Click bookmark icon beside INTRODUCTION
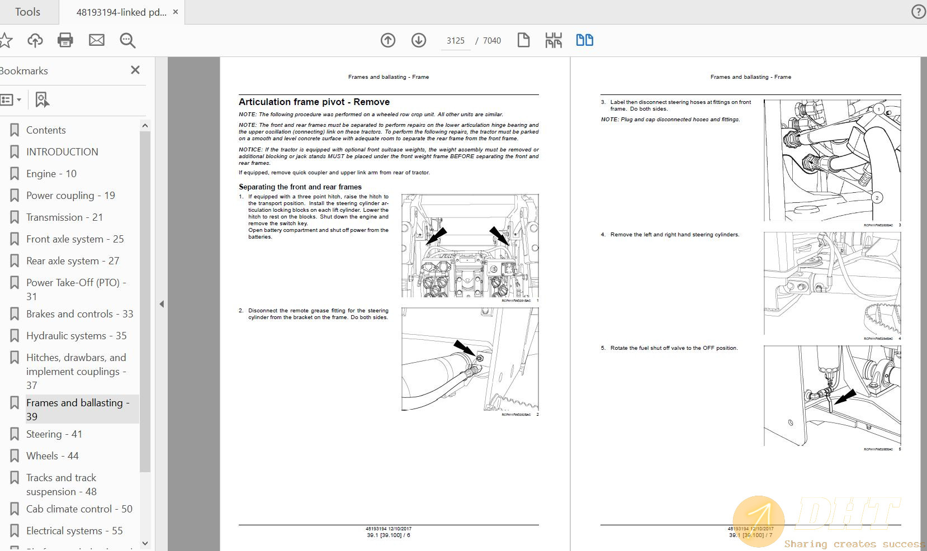 pyautogui.click(x=15, y=152)
